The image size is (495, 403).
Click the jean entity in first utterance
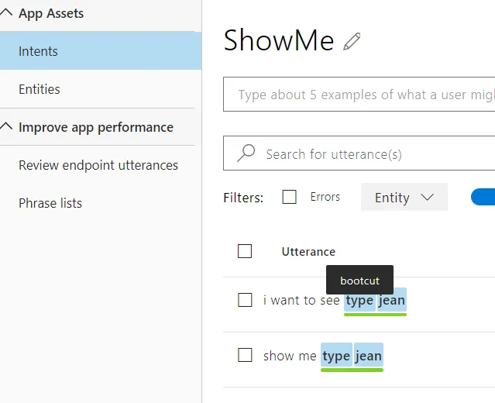(392, 300)
